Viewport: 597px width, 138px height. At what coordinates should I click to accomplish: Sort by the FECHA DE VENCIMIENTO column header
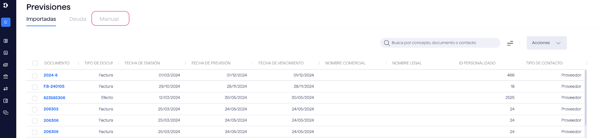(281, 63)
